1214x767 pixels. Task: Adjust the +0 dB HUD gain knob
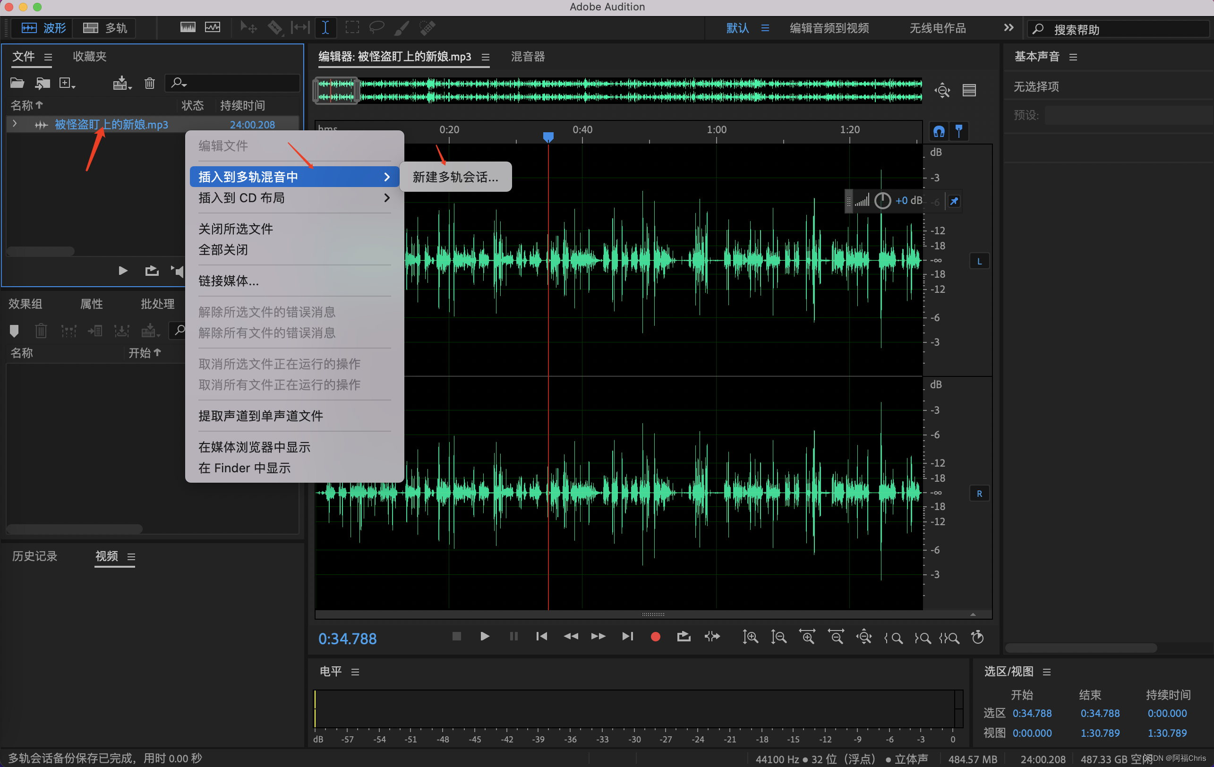(x=882, y=201)
